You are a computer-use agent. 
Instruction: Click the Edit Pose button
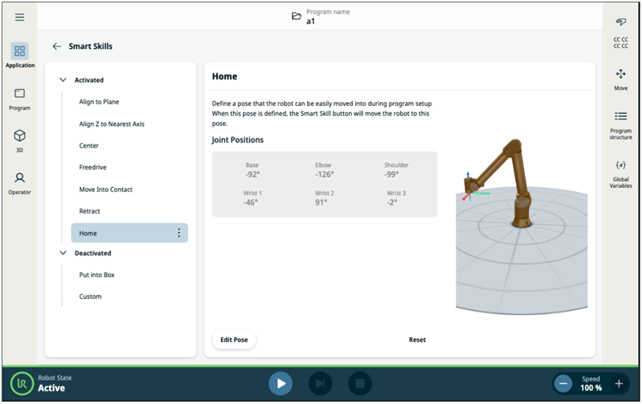pyautogui.click(x=234, y=340)
